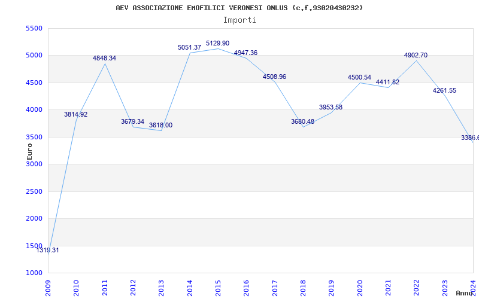Click the peak value 5129.90
This screenshot has width=479, height=299.
(217, 43)
